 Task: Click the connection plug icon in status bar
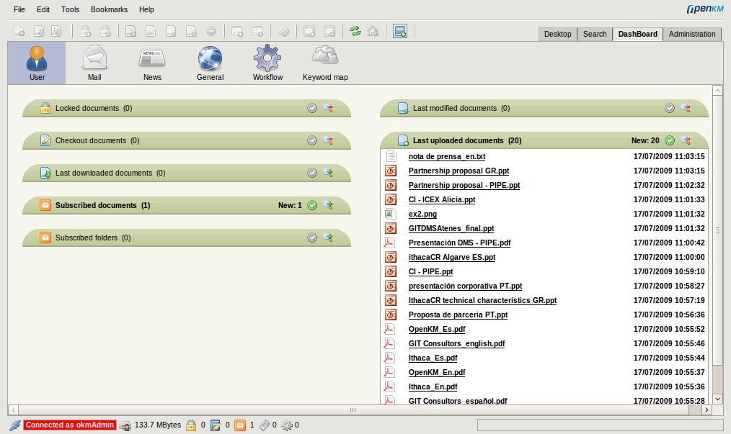click(15, 425)
